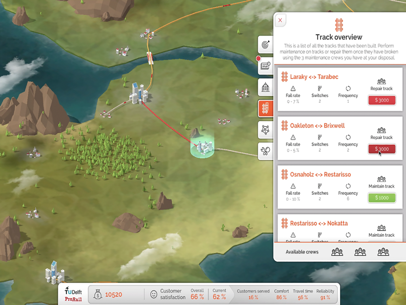
Task: Click the Available crews label
Action: pyautogui.click(x=302, y=252)
